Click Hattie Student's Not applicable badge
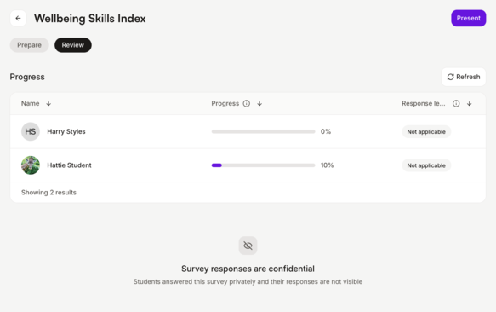 pos(426,165)
